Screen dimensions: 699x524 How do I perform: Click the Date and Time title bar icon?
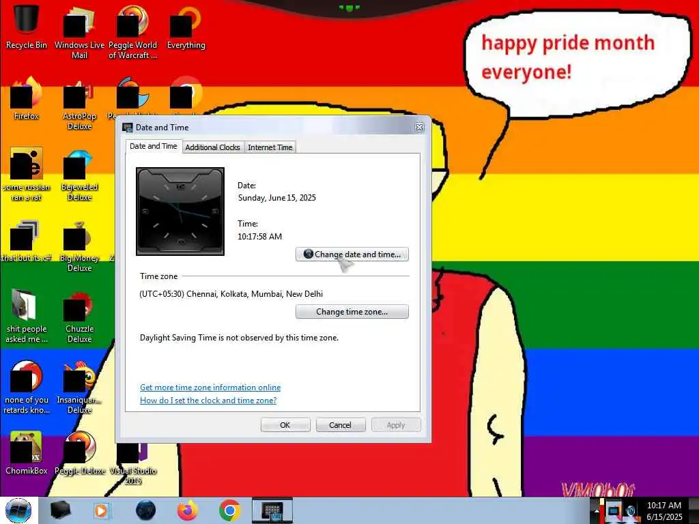128,128
